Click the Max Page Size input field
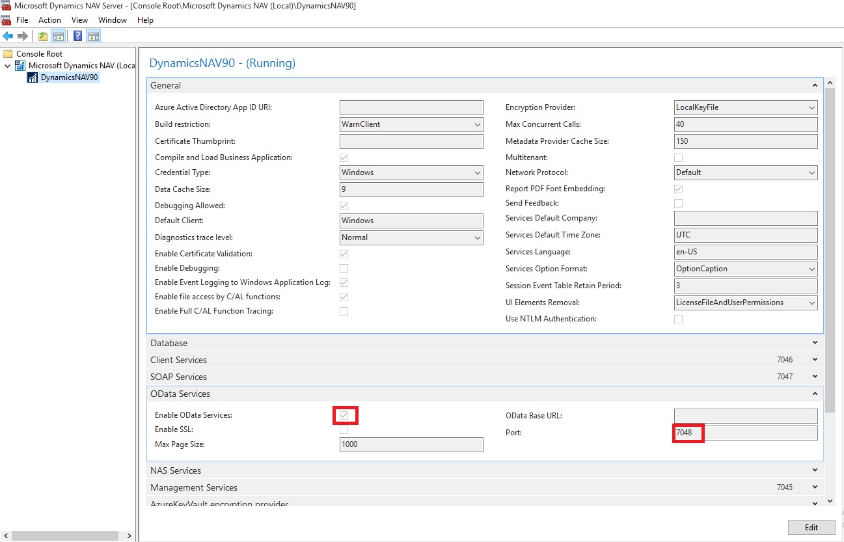 click(x=411, y=444)
